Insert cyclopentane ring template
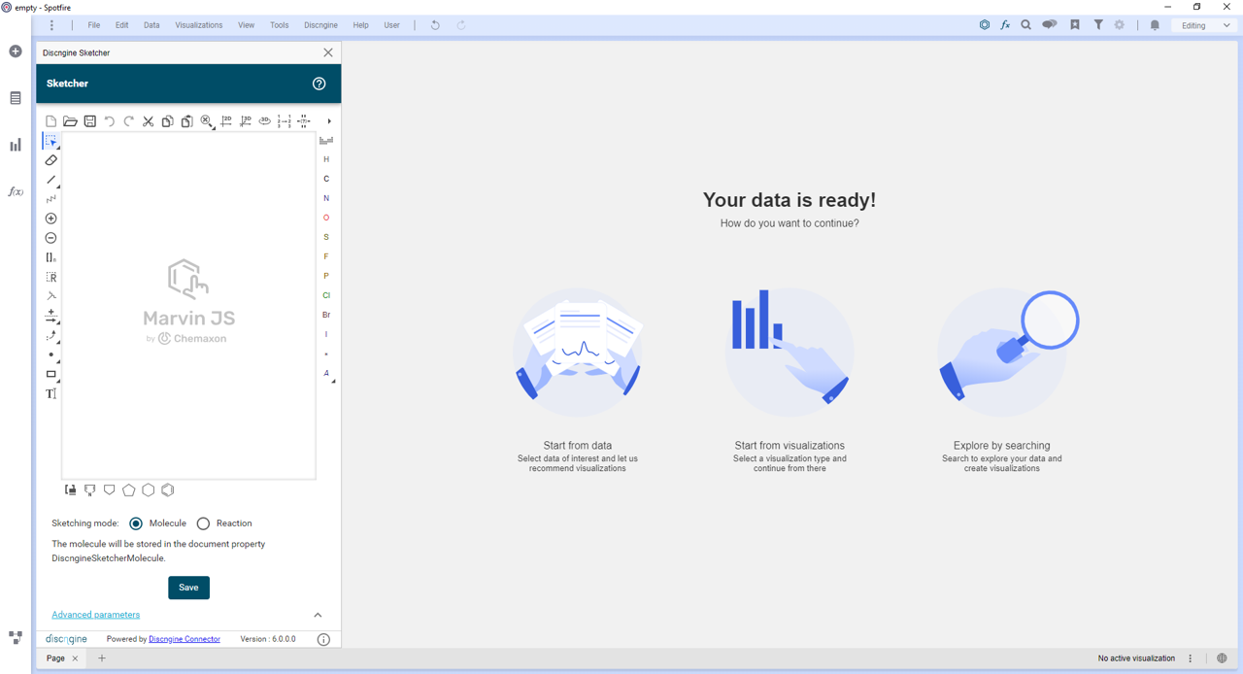 pyautogui.click(x=129, y=490)
